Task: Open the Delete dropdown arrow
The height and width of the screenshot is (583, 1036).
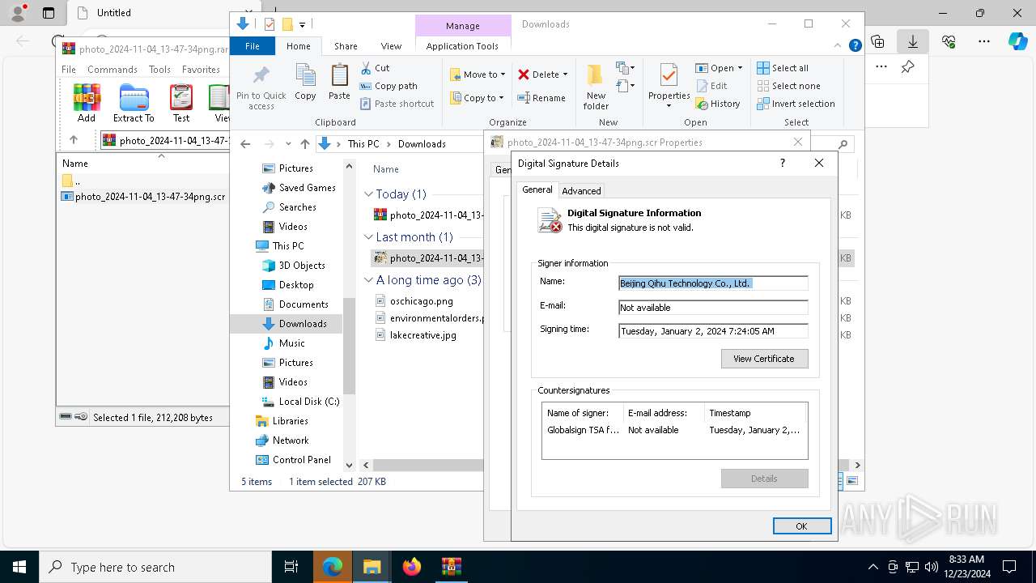Action: tap(565, 74)
